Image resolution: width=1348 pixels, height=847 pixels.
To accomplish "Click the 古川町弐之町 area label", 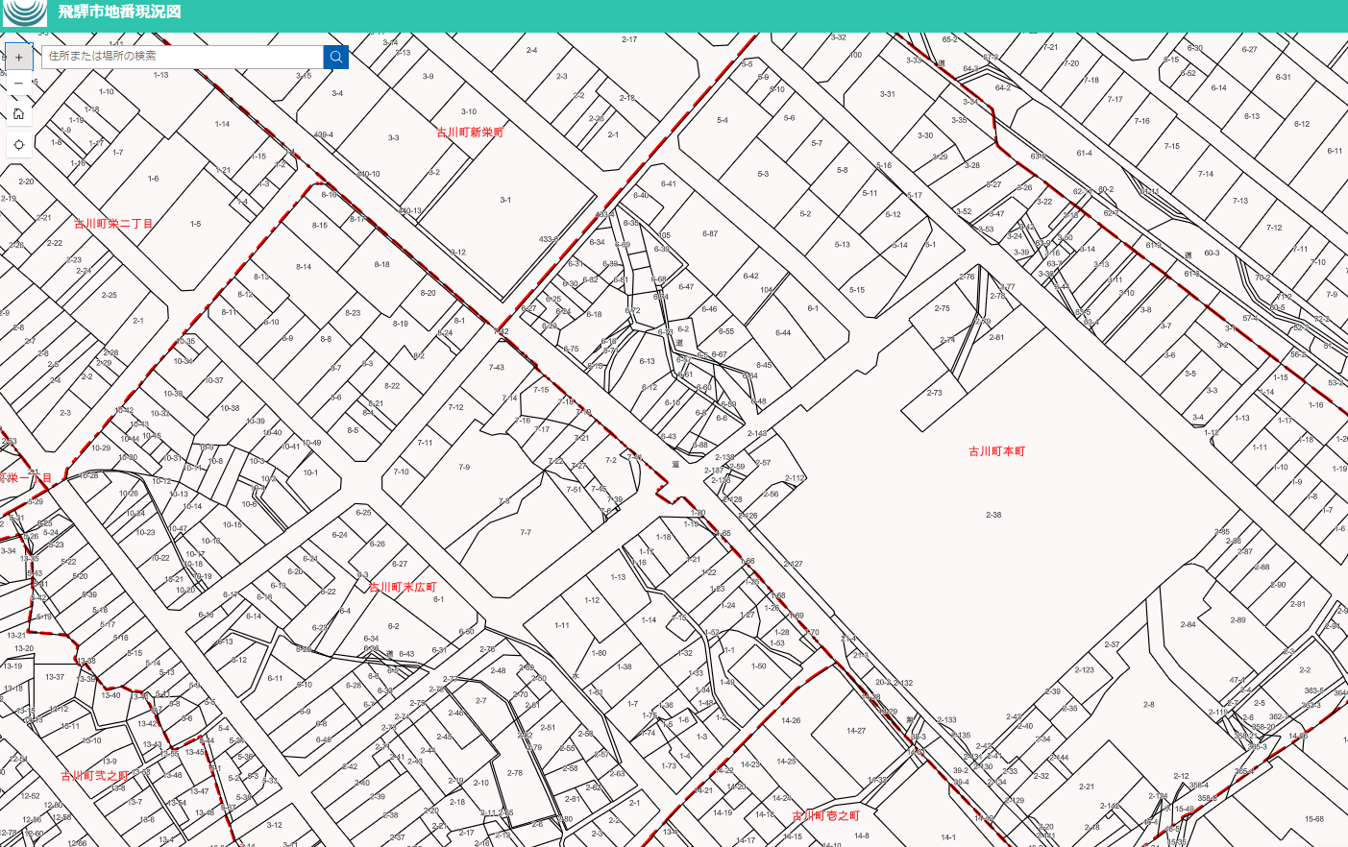I will click(x=94, y=775).
